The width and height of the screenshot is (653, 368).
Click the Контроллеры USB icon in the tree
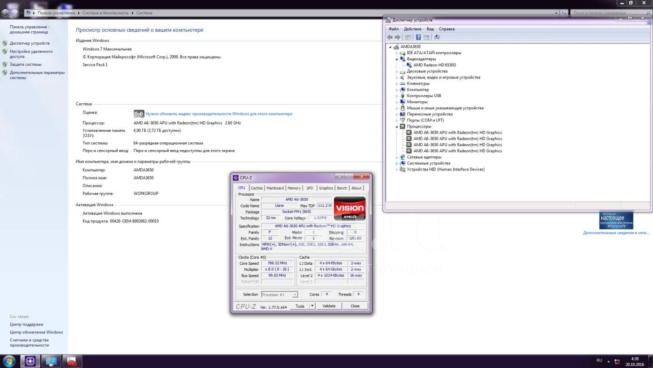[403, 96]
